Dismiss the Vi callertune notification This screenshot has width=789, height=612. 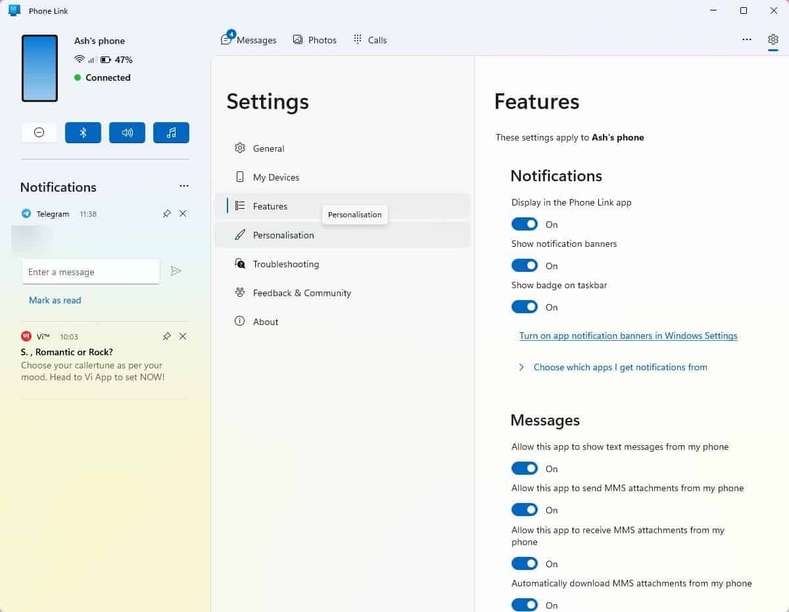(x=183, y=336)
